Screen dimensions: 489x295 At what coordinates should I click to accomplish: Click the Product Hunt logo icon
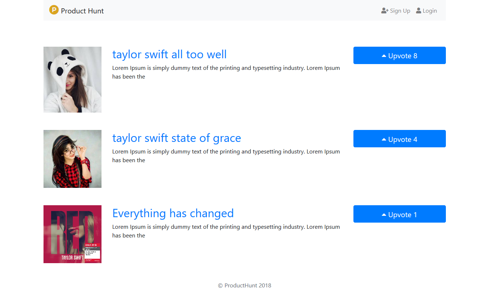pyautogui.click(x=54, y=10)
